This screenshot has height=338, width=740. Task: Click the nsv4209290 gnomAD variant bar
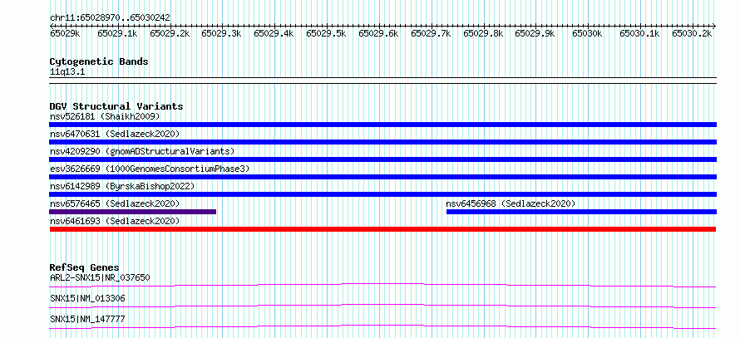click(382, 159)
